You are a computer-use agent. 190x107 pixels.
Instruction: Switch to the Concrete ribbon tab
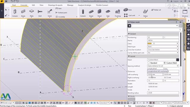tap(24, 5)
